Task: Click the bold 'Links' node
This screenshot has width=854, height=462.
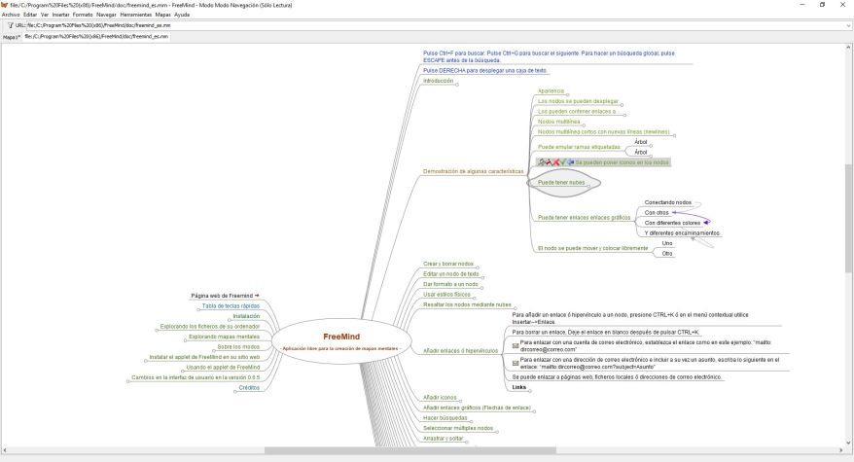Action: (x=519, y=387)
